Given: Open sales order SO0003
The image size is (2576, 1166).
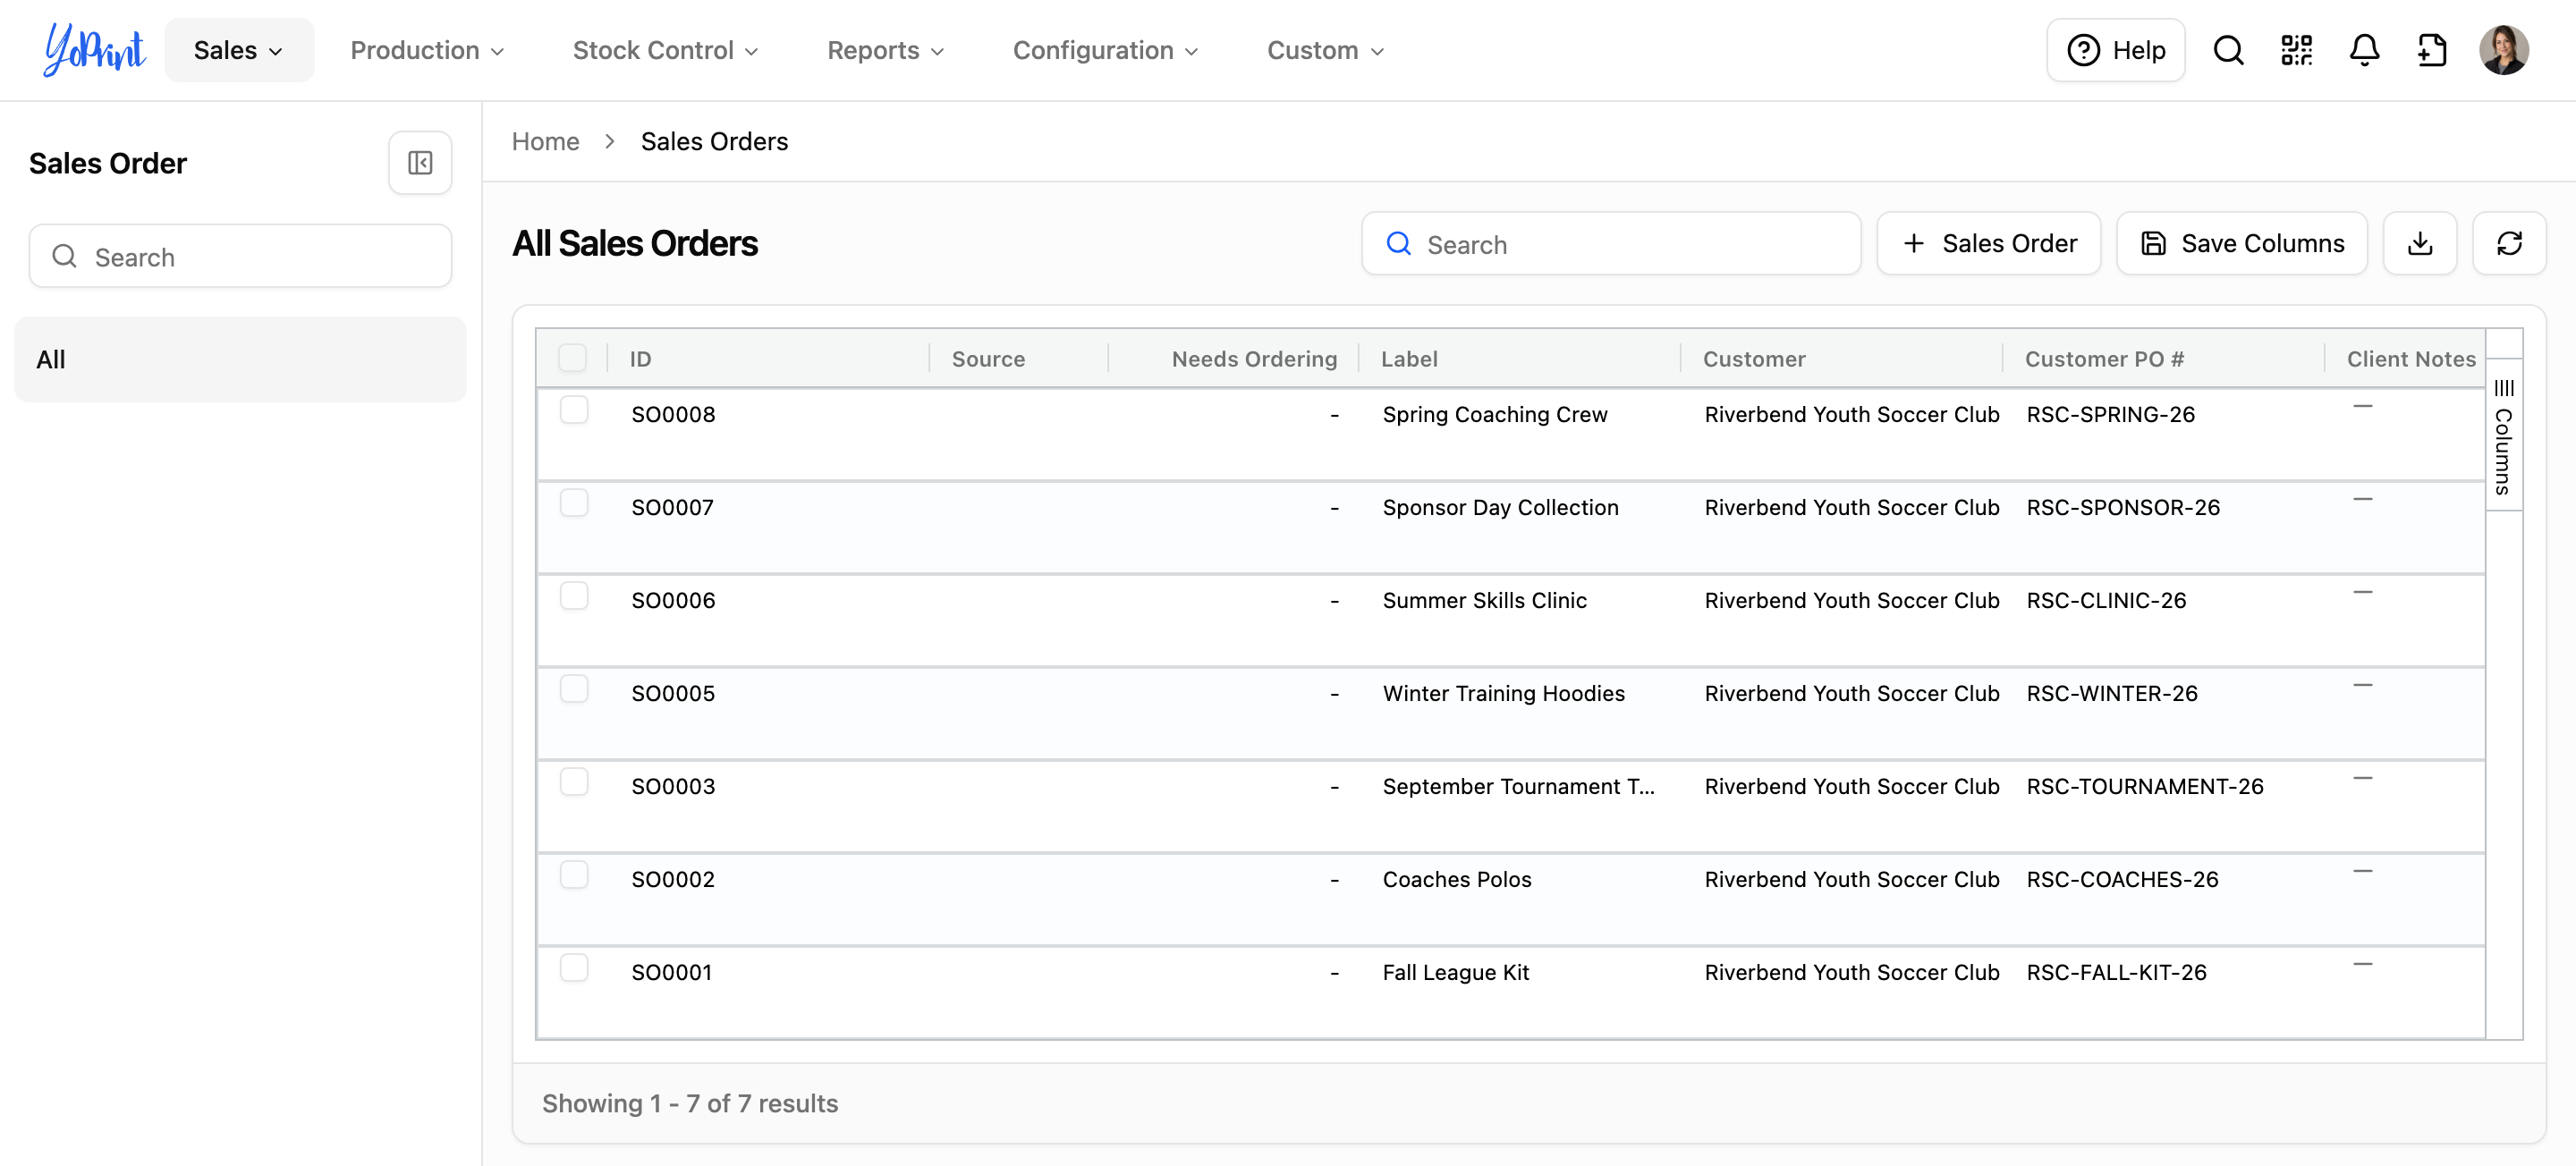Looking at the screenshot, I should [x=673, y=786].
